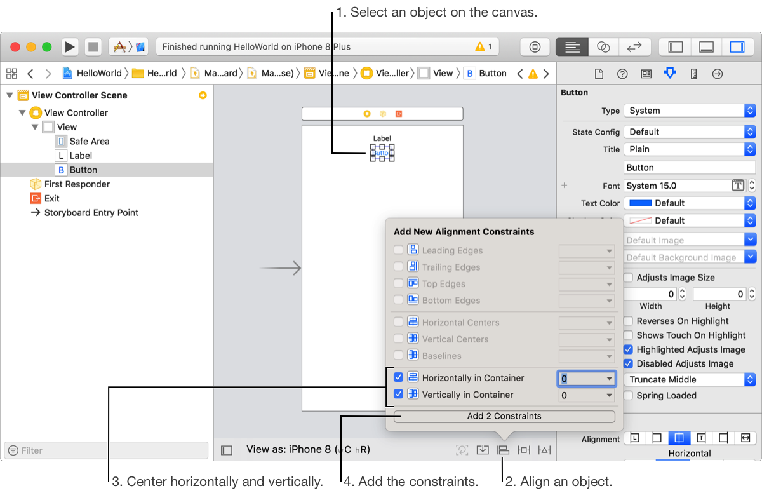Open the scheme selector in toolbar
Screen dimensions: 762x493
tap(129, 47)
